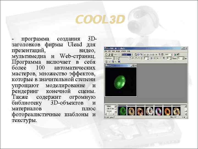198x149 pixels.
Task: Close the Untitled document window
Action: (135, 66)
